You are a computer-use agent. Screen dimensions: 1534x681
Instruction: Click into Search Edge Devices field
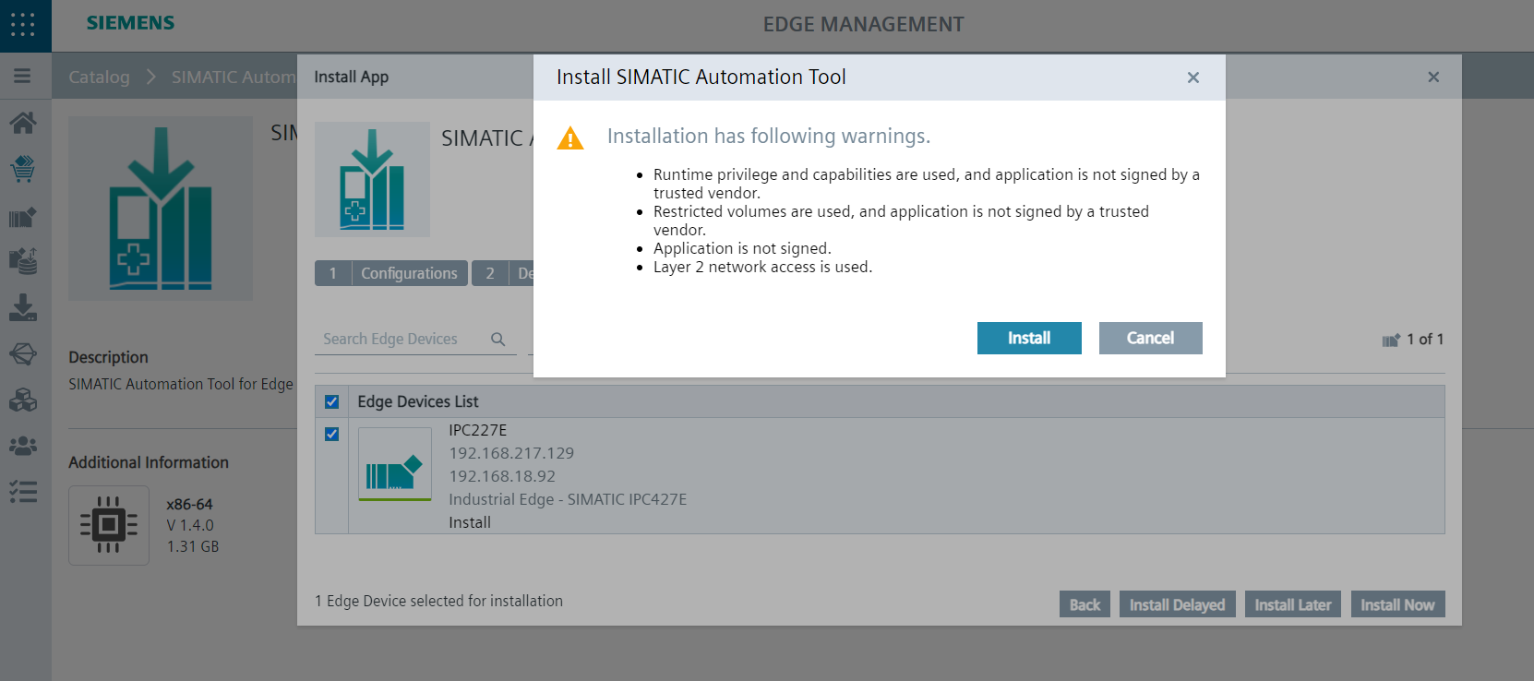point(401,340)
